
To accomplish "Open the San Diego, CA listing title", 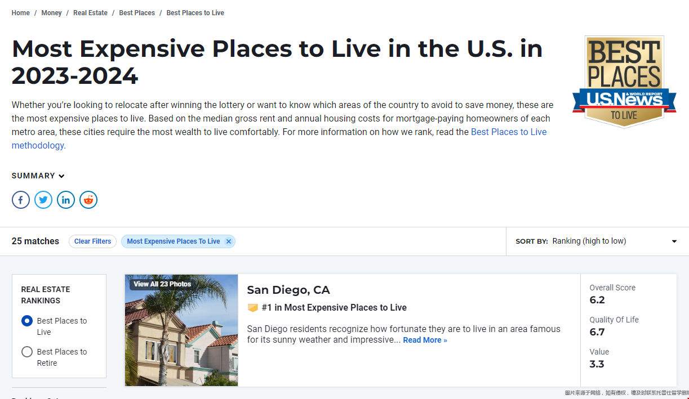I will [x=288, y=290].
